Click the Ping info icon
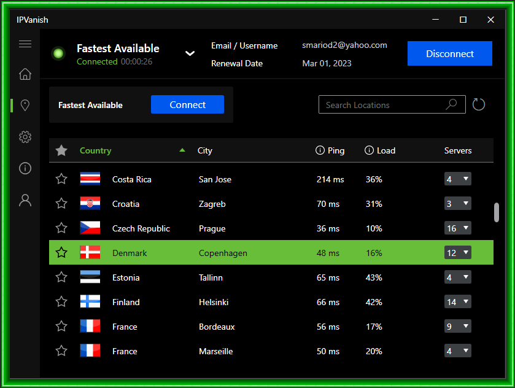 point(320,150)
